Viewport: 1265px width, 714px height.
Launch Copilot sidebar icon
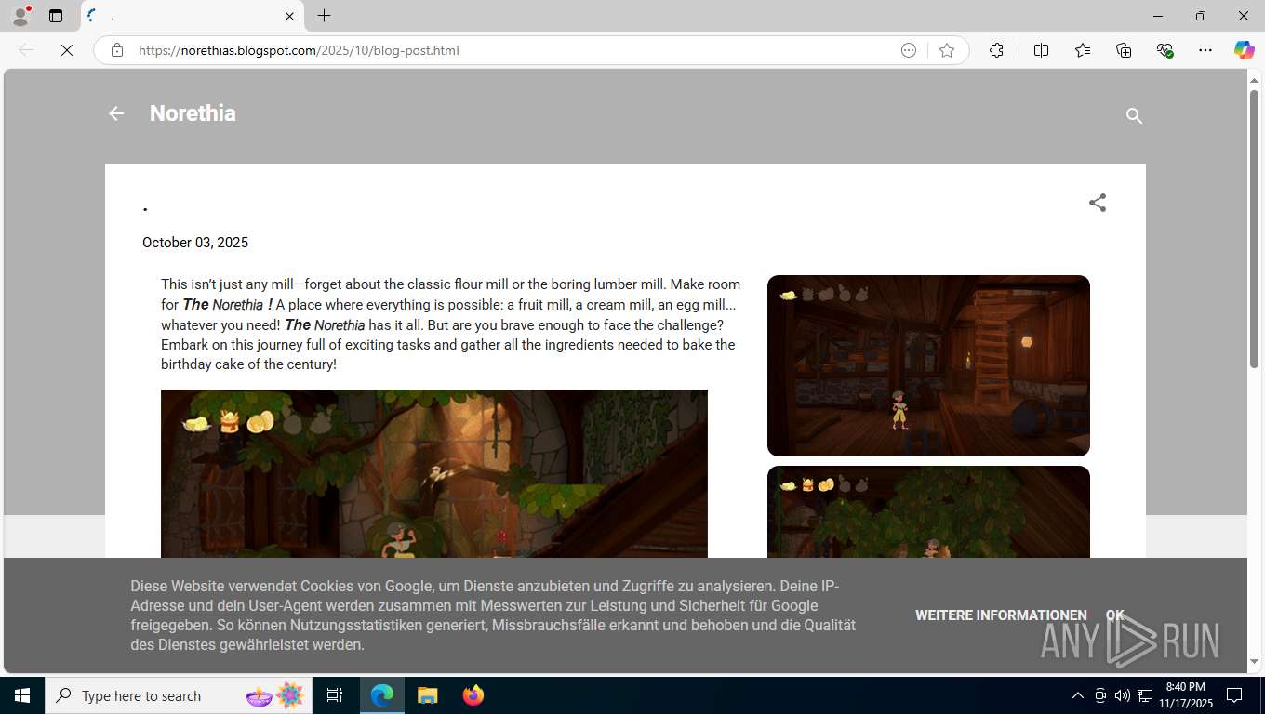1244,50
